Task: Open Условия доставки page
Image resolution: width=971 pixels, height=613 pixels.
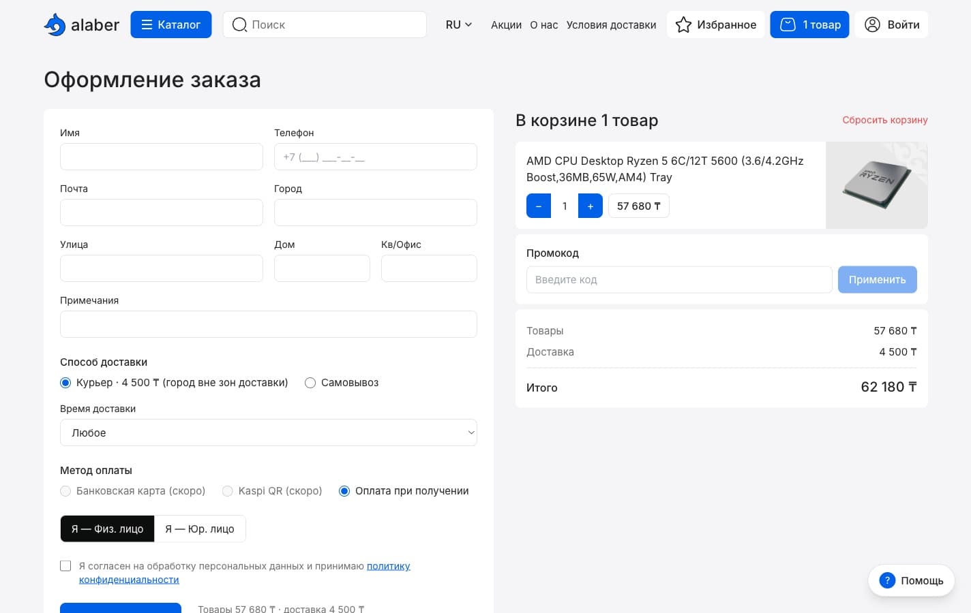Action: click(612, 25)
